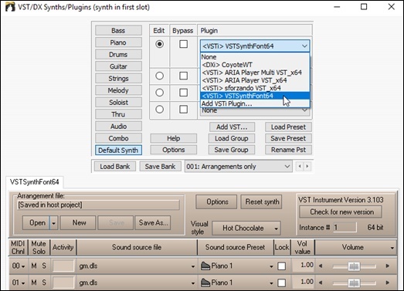Click left volume arrow in channel 00 row
404x291 pixels.
(321, 266)
